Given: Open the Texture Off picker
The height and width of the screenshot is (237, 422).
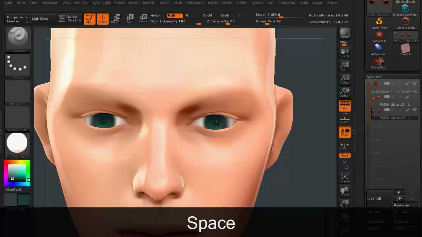Looking at the screenshot, I should pos(17,119).
